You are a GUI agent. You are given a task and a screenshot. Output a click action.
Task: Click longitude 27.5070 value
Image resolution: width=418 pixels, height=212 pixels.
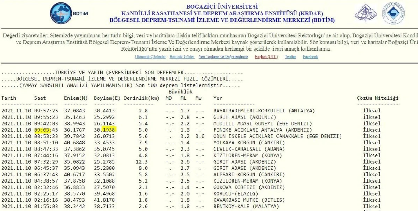104,187
